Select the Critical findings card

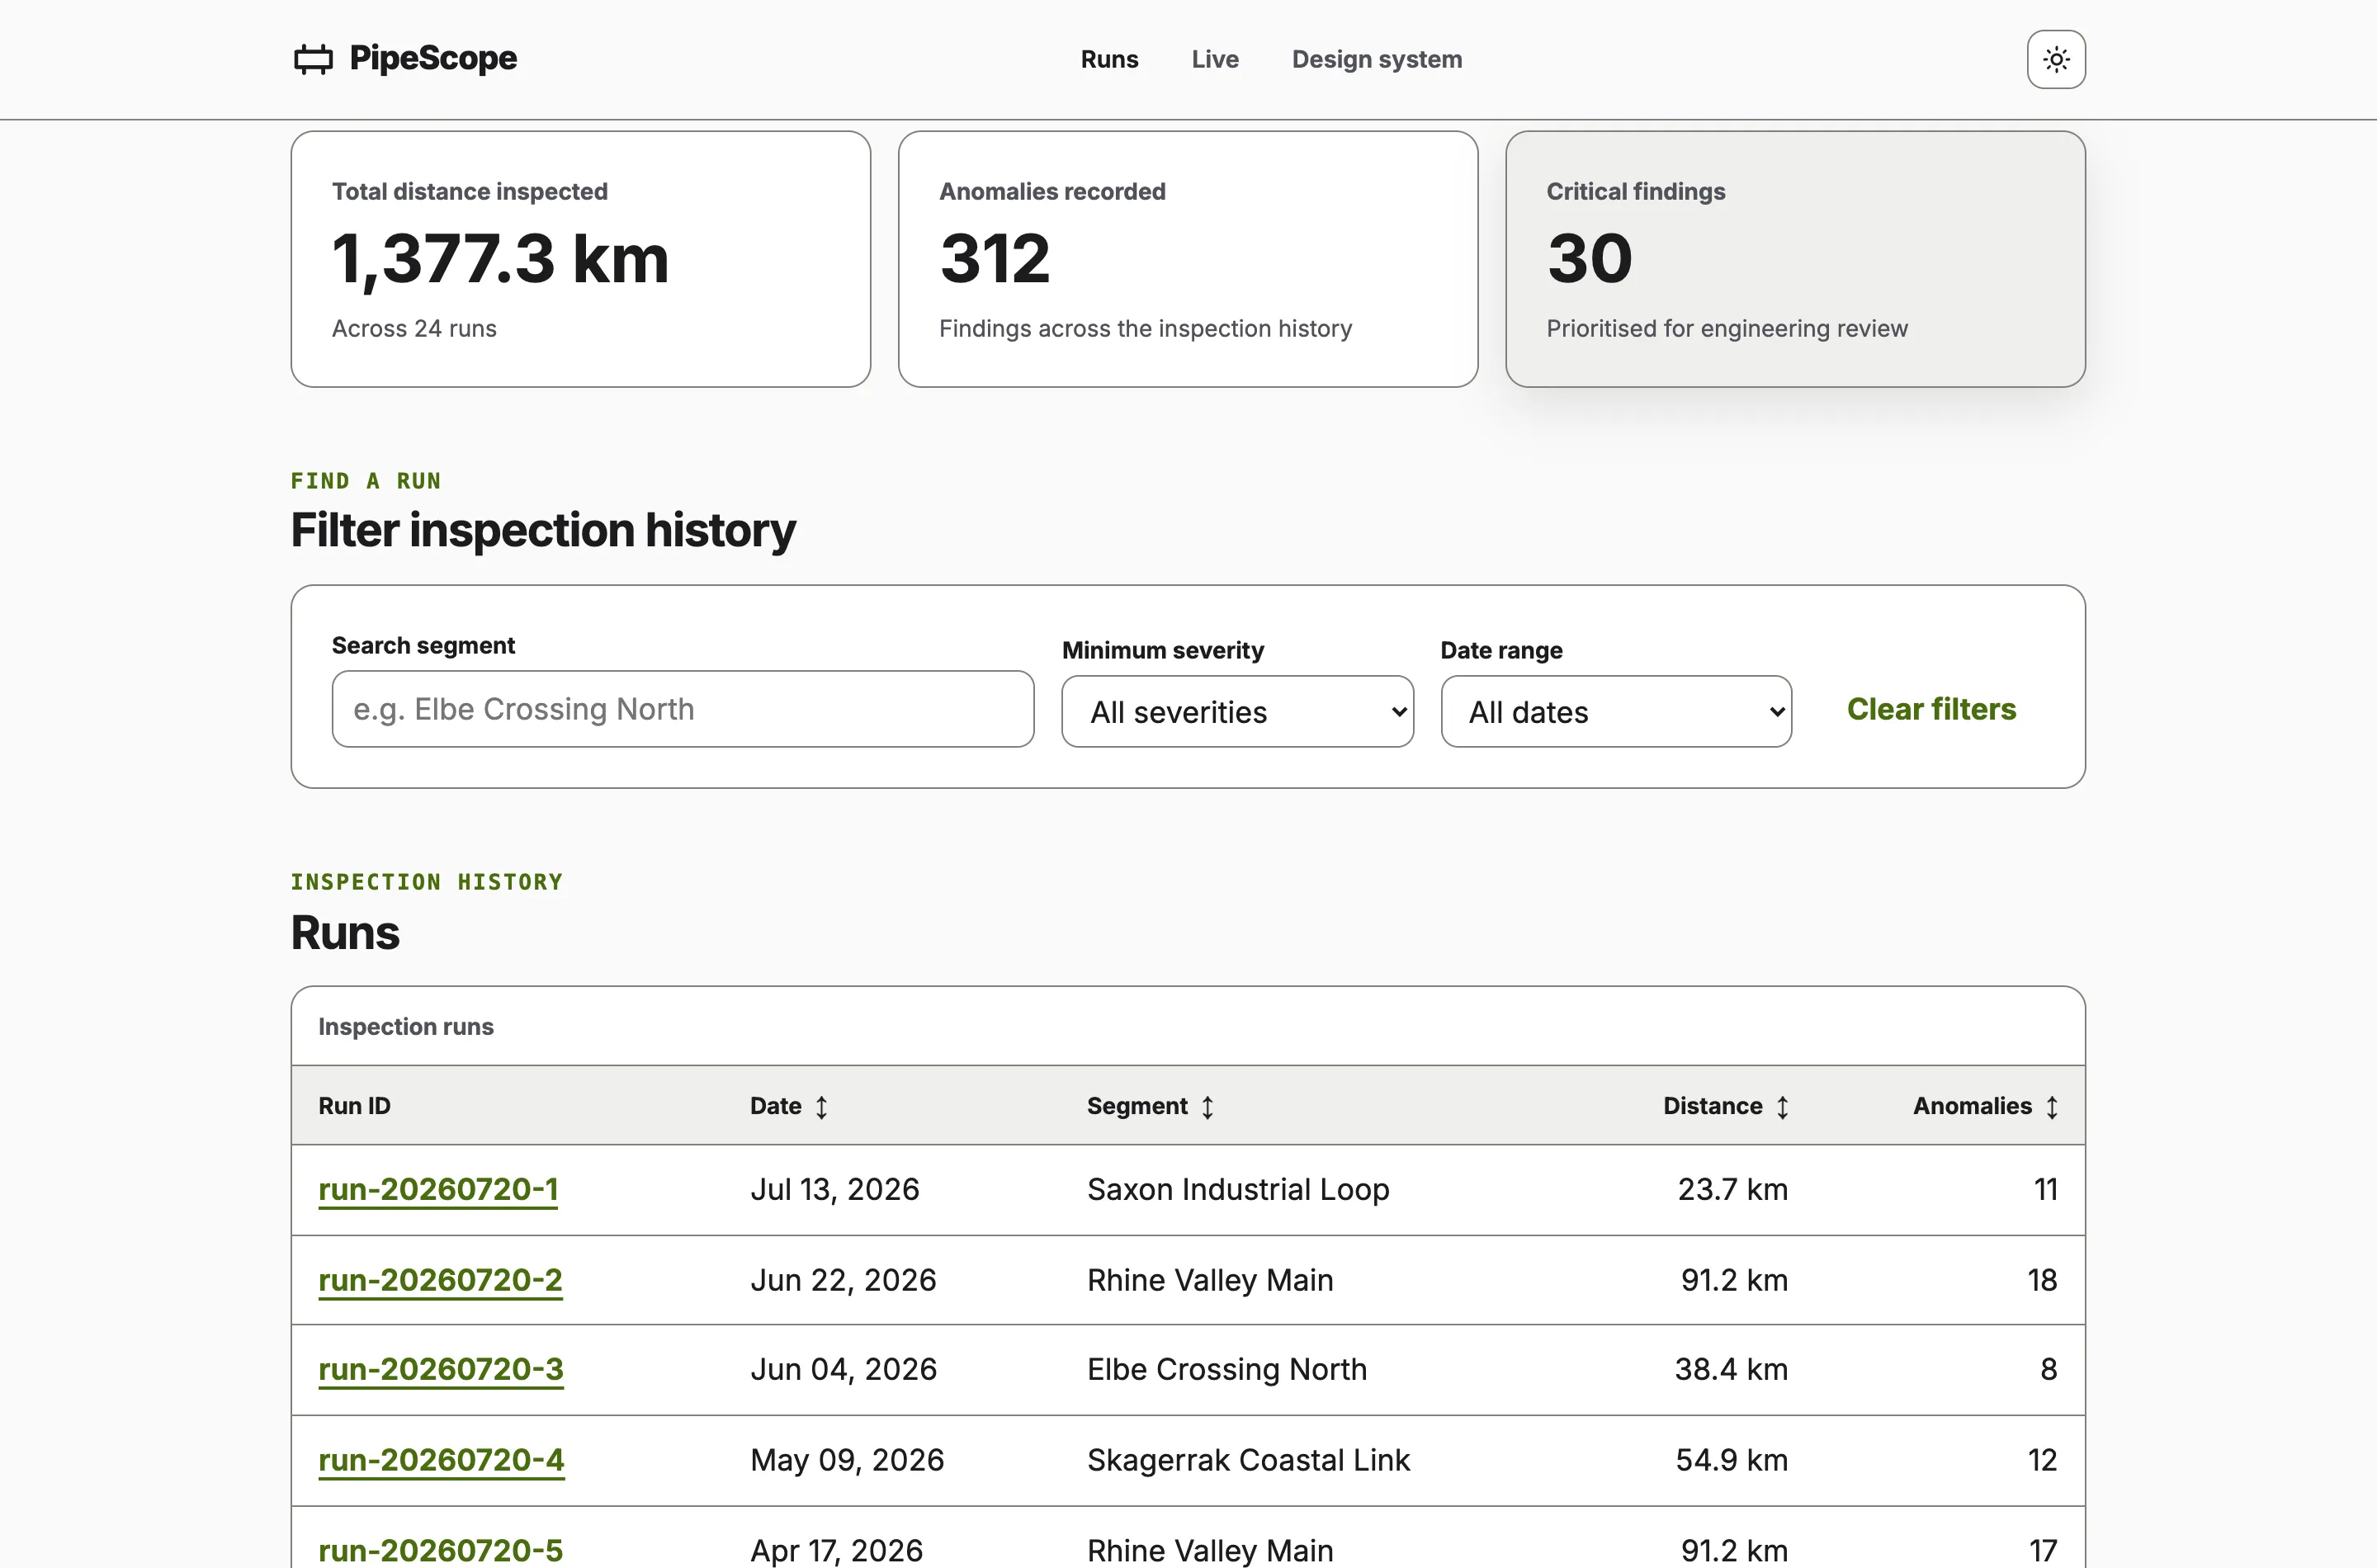1795,259
